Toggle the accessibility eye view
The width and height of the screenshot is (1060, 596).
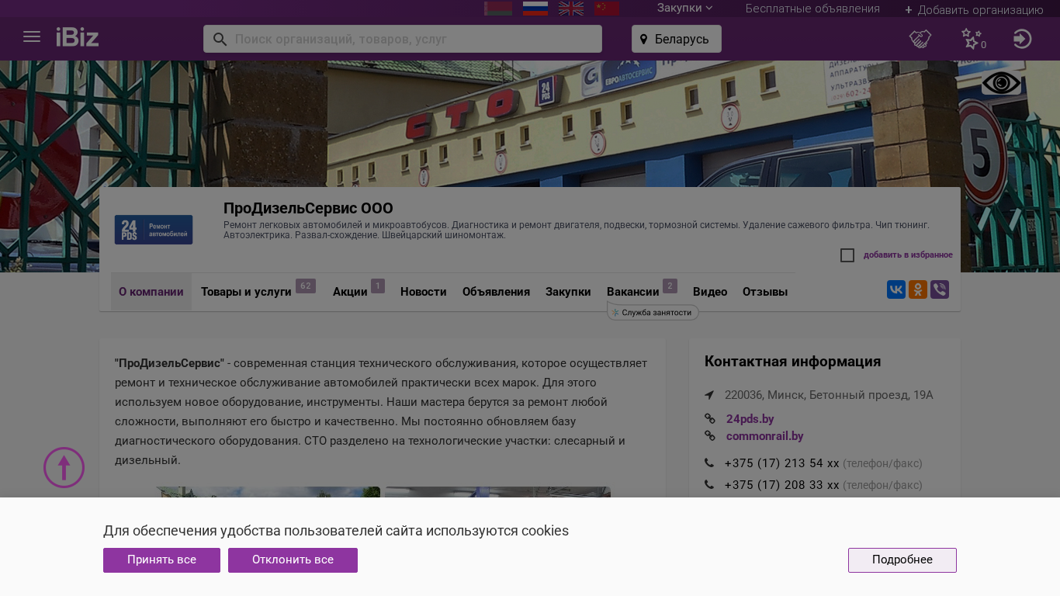(x=1001, y=82)
